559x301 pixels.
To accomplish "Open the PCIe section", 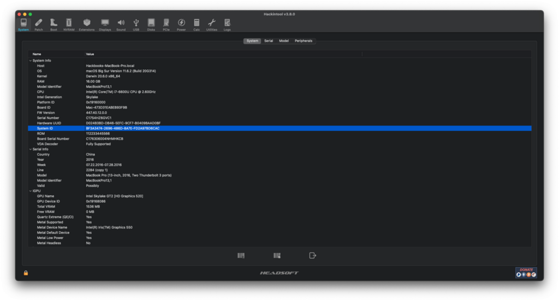I will (166, 25).
